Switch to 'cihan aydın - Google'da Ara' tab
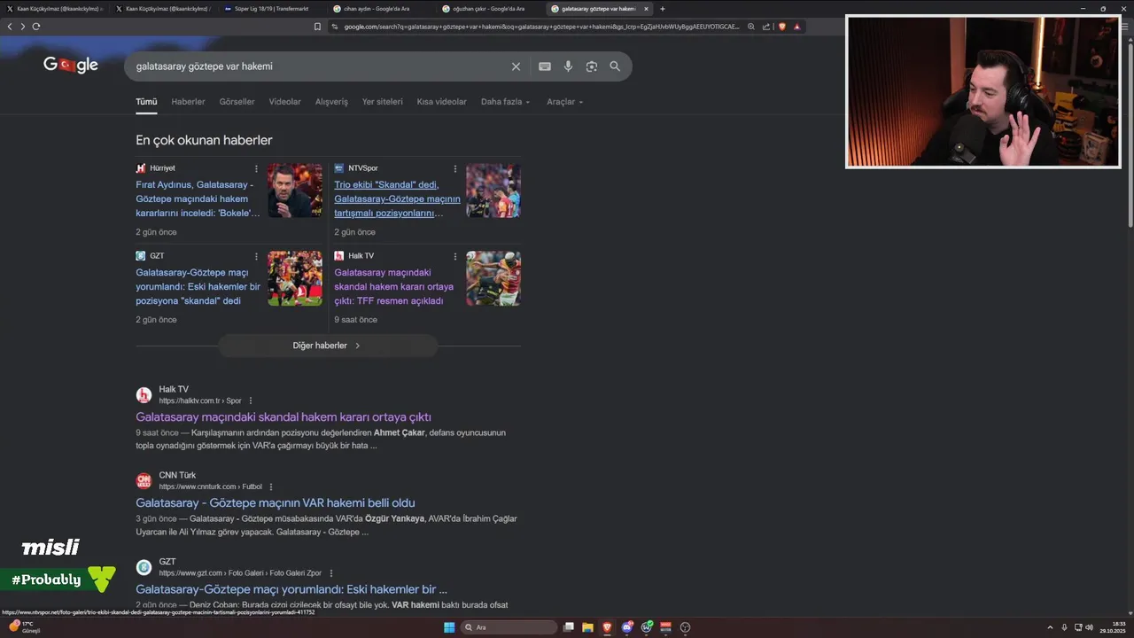 tap(377, 9)
